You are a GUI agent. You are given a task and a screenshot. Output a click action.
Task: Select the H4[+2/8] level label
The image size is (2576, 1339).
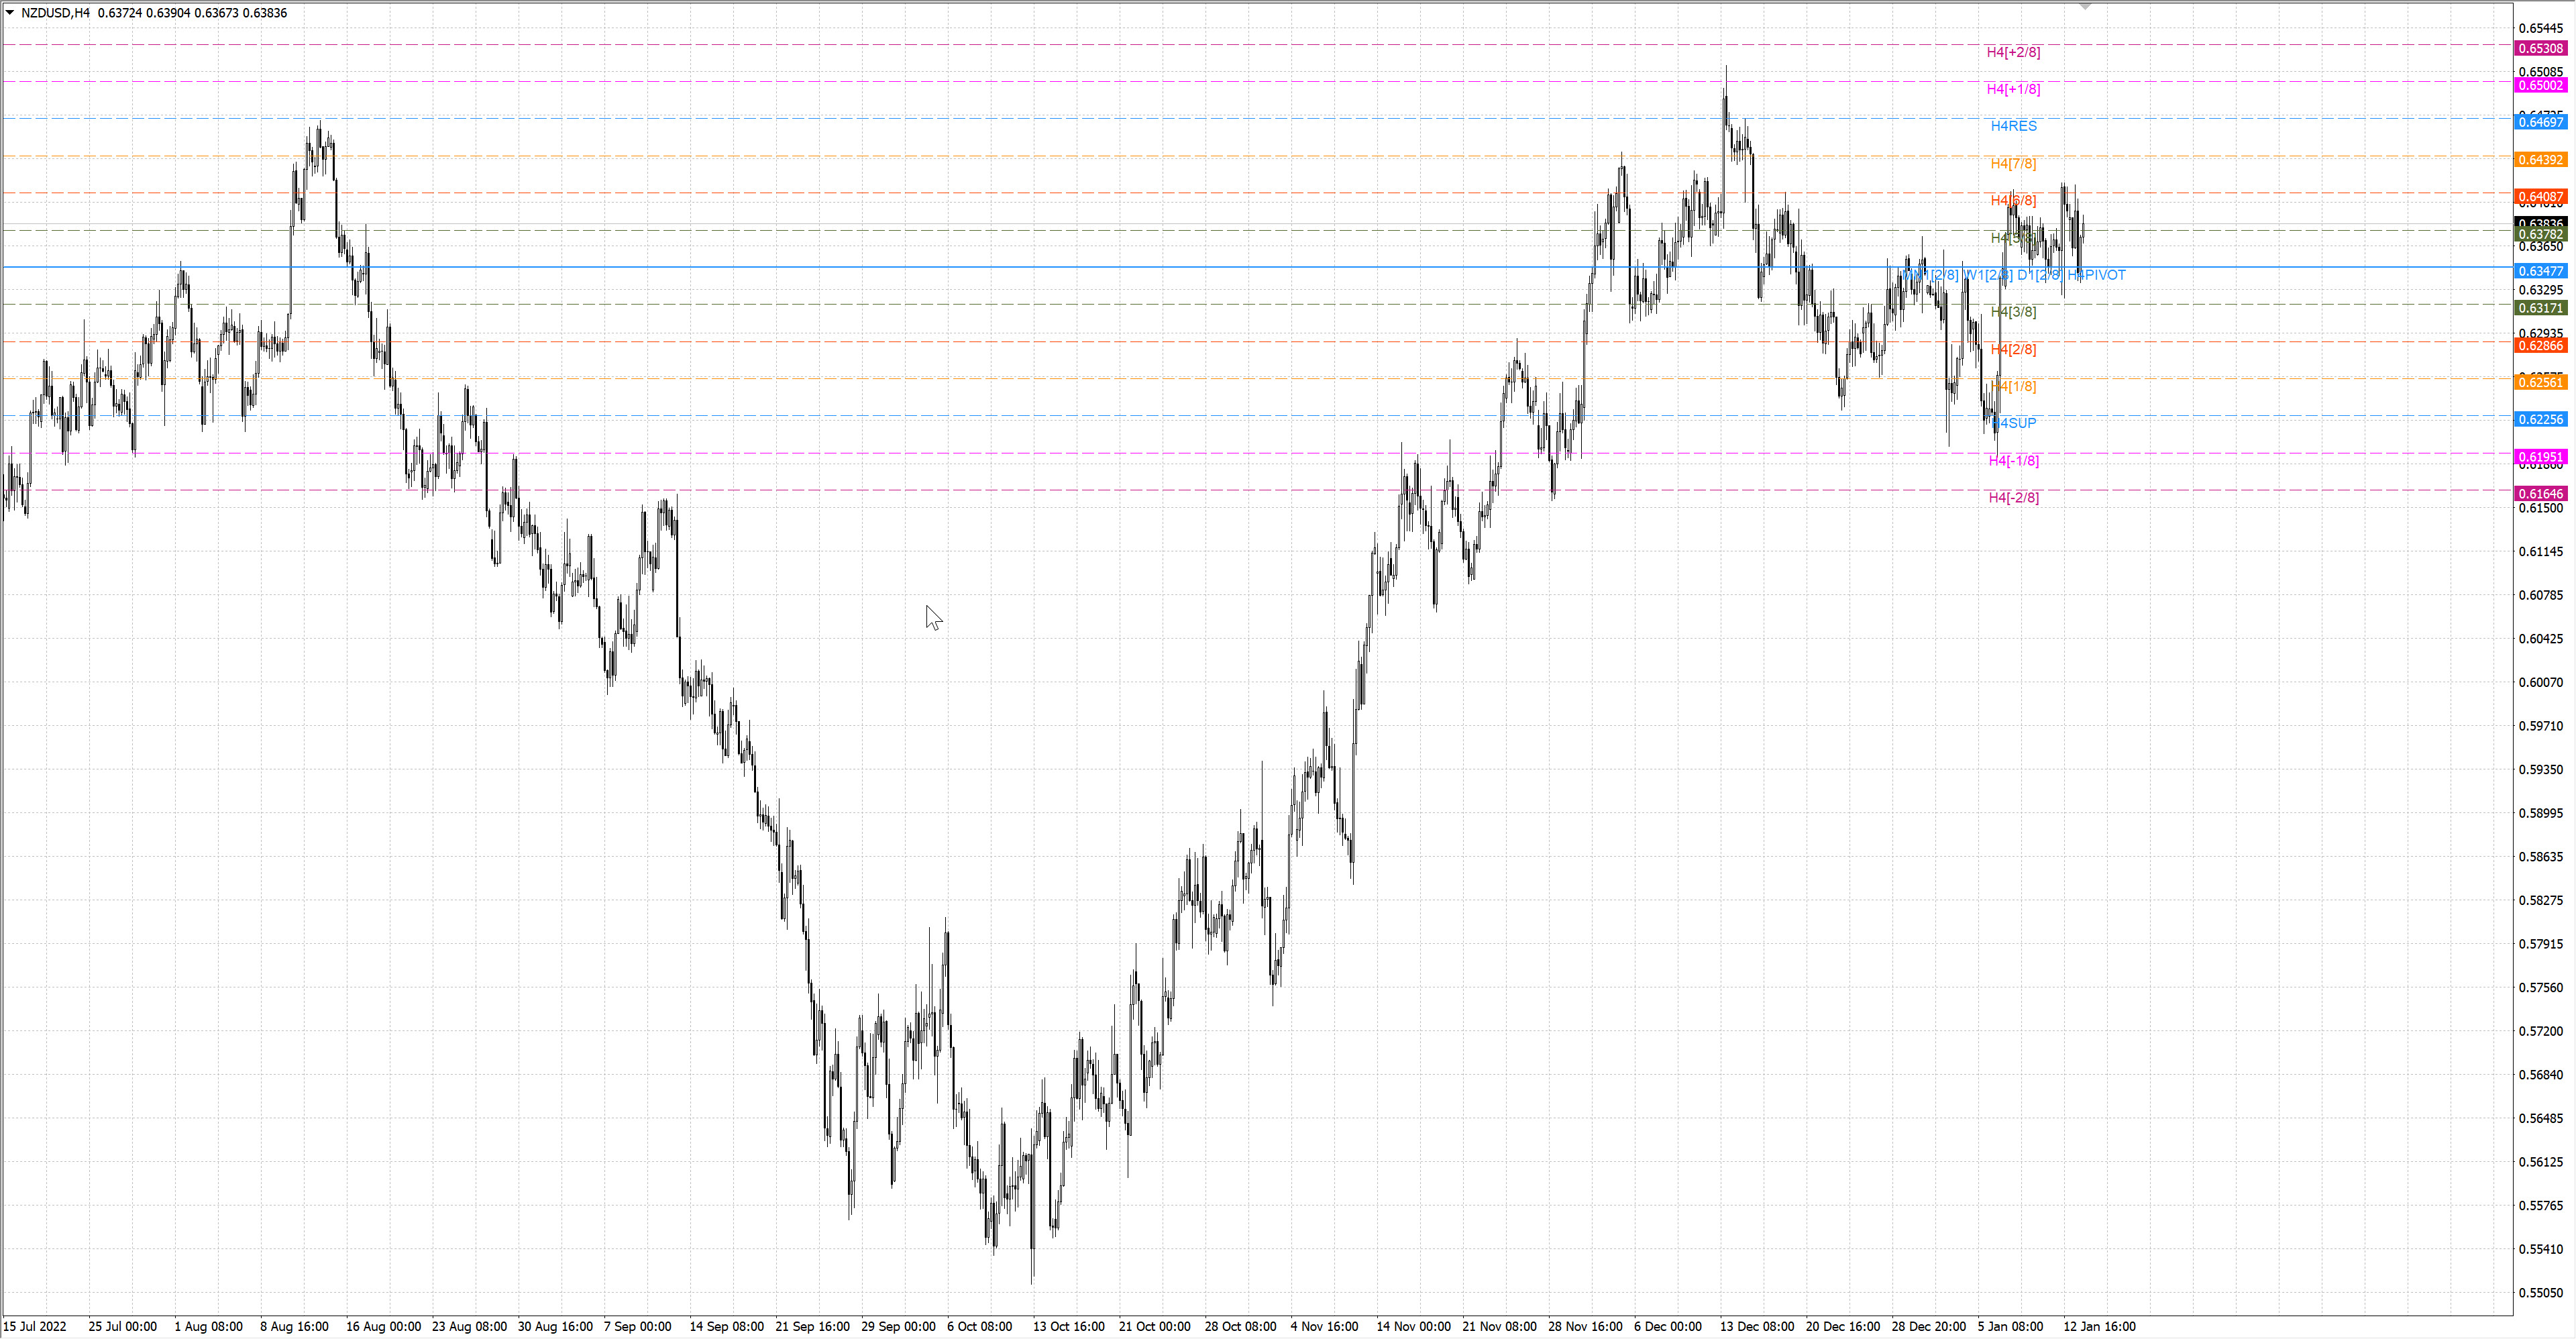pyautogui.click(x=2013, y=52)
